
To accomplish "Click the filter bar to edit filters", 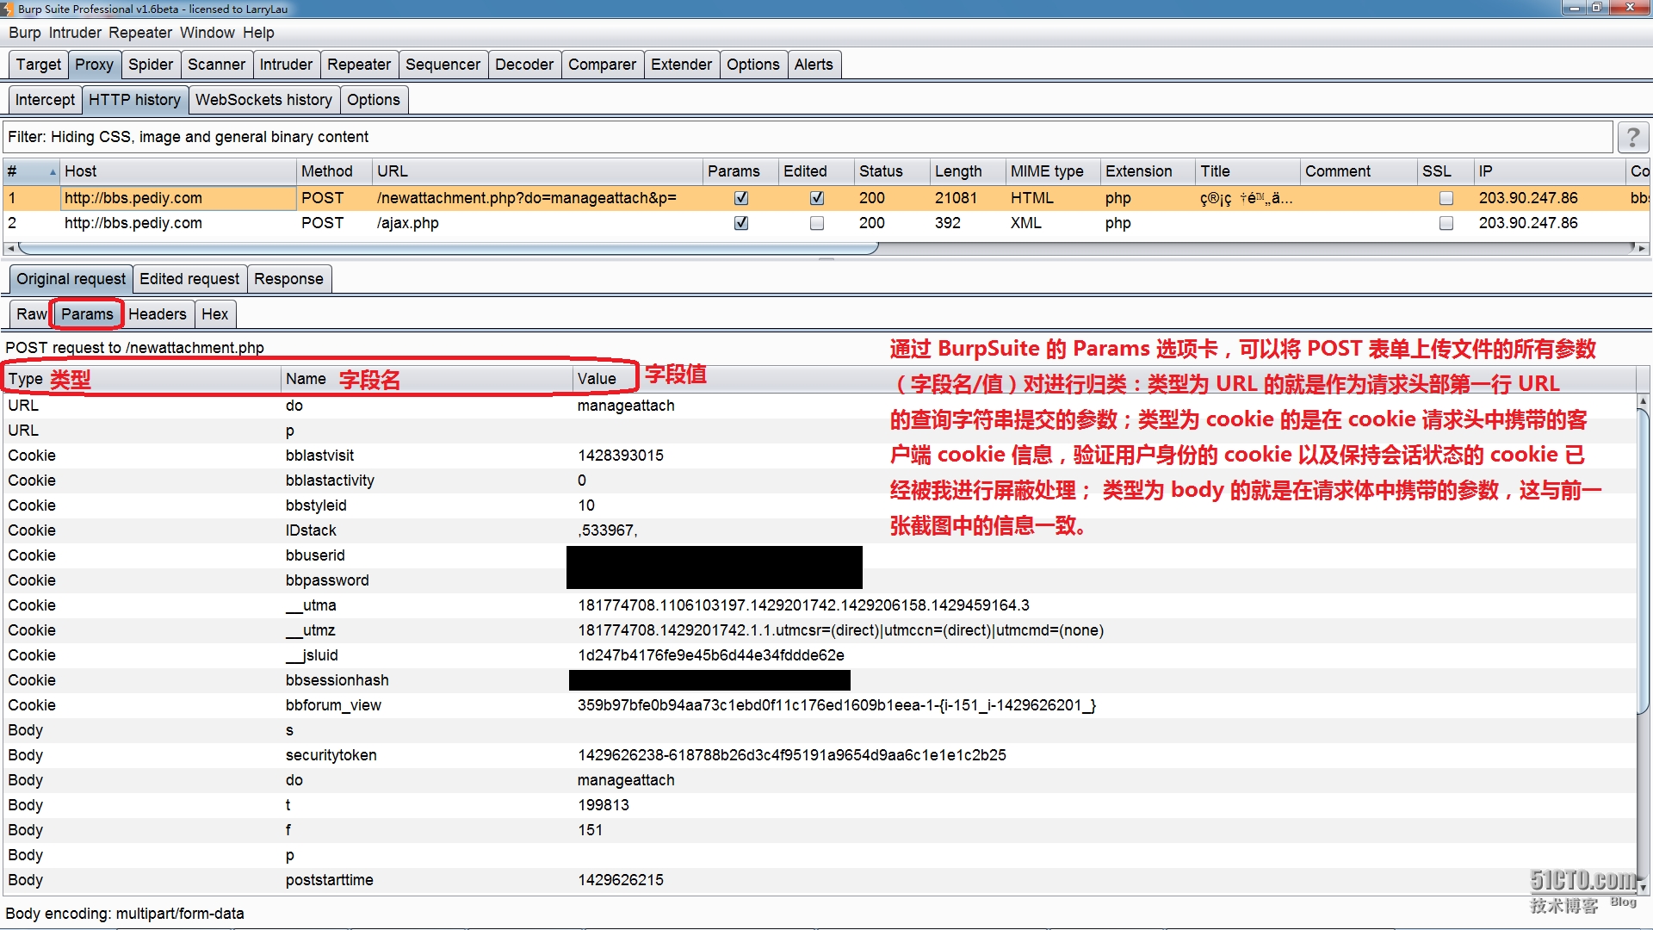I will click(x=808, y=137).
